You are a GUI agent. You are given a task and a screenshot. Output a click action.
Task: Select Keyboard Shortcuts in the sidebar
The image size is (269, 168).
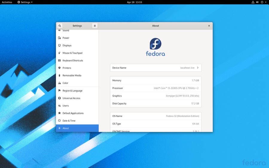(77, 60)
